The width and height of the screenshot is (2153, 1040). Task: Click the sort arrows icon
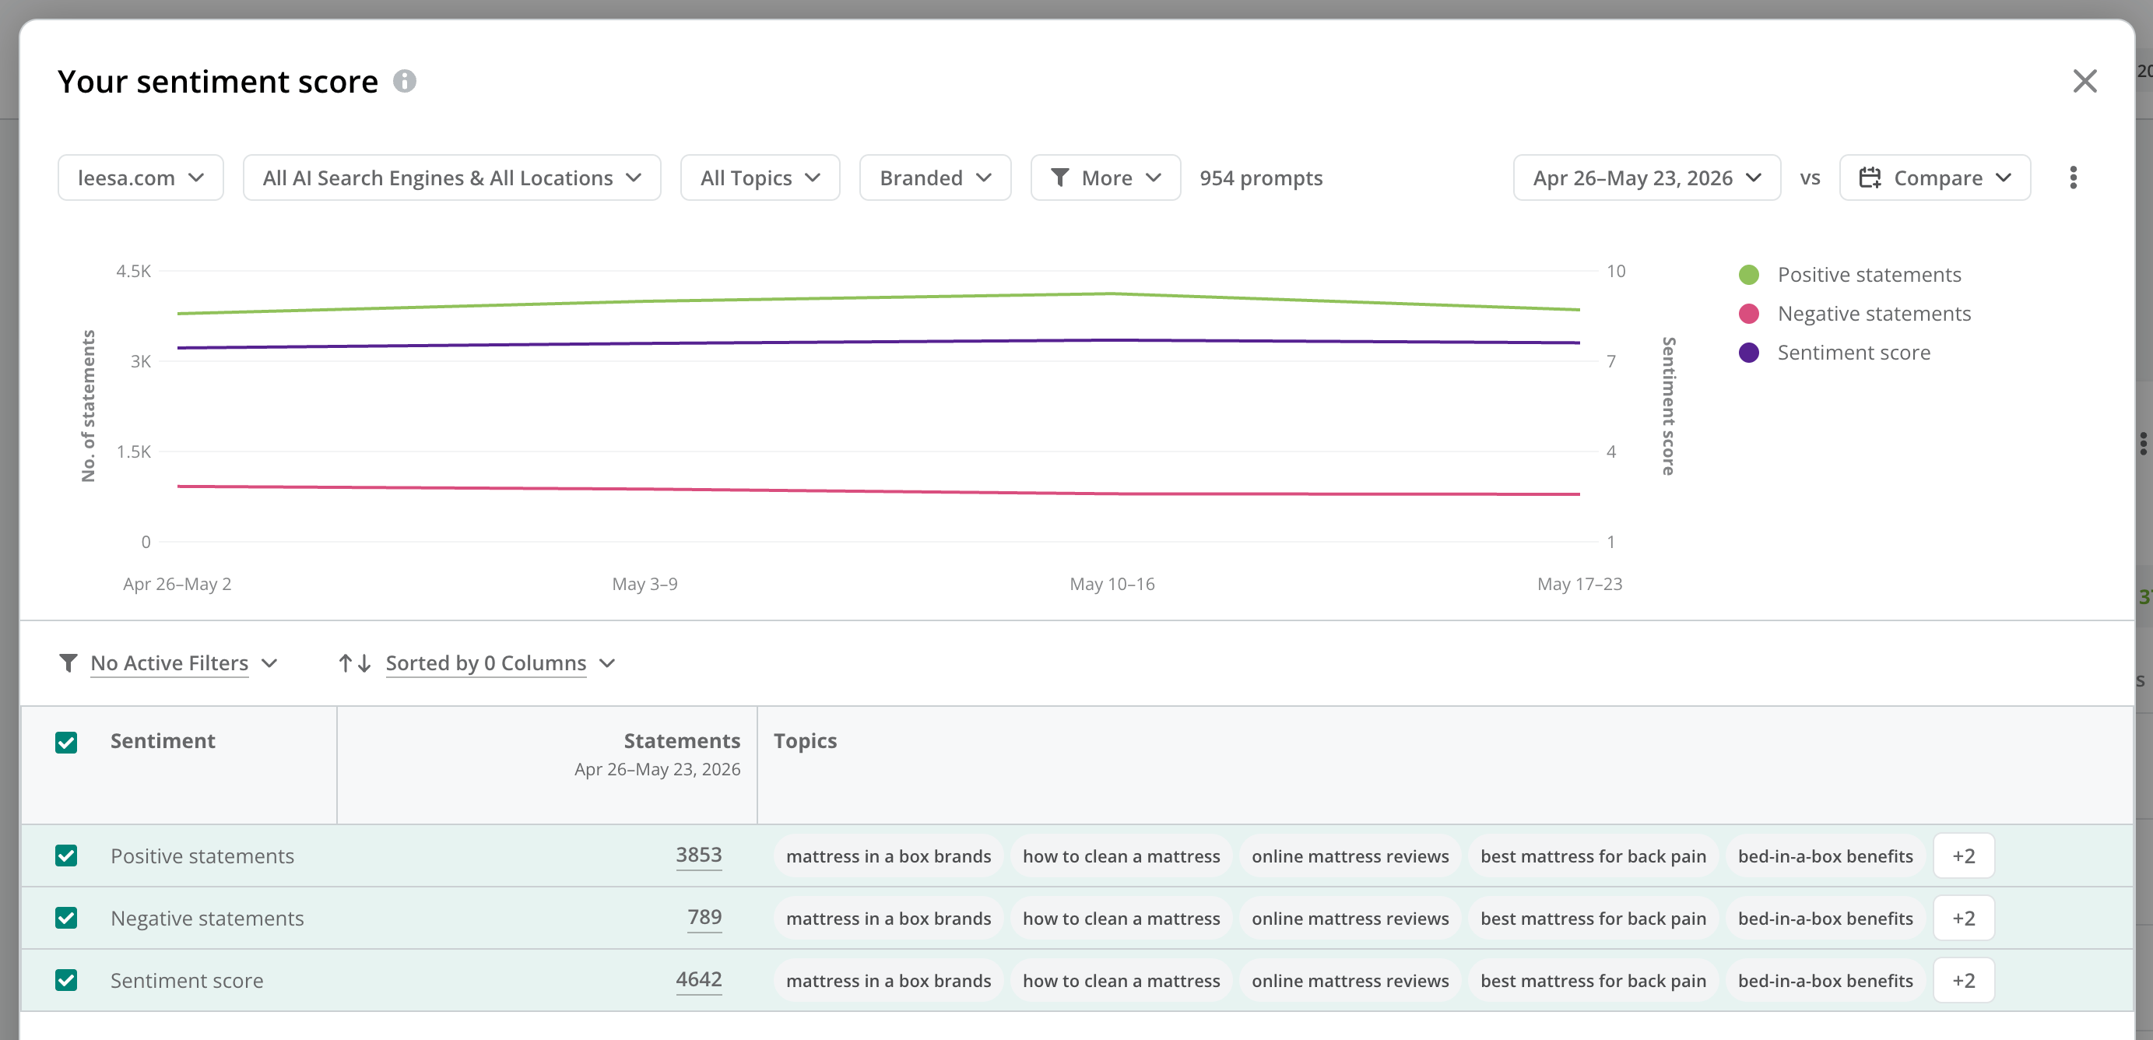tap(354, 663)
